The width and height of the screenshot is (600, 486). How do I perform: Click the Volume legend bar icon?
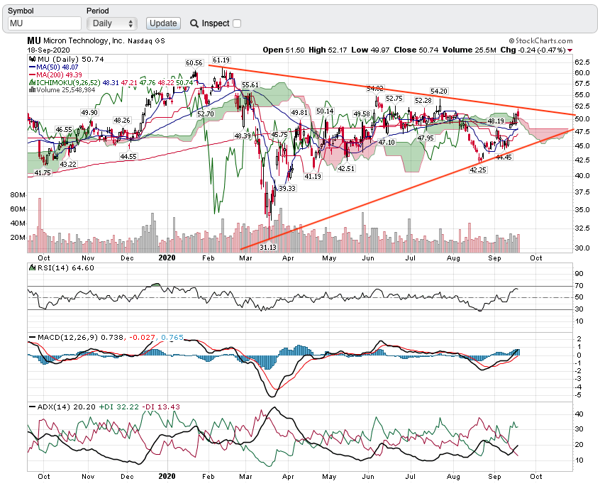30,89
